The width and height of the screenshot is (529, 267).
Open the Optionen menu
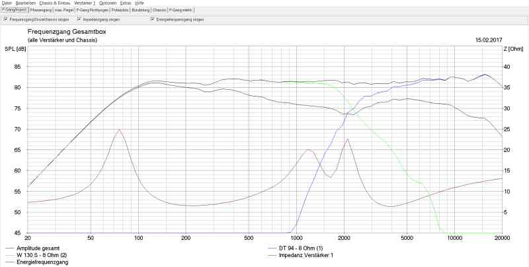pos(108,3)
